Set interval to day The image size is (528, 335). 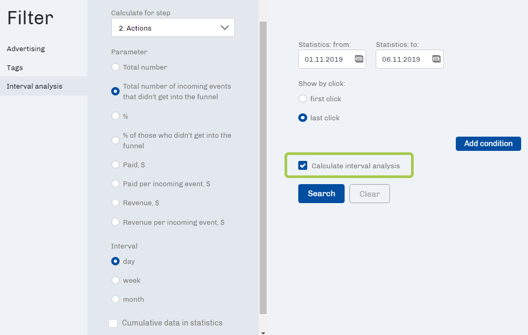115,261
